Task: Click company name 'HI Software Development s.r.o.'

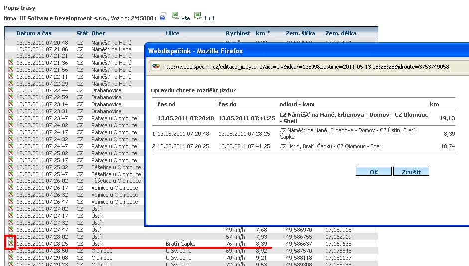Action: (x=64, y=18)
